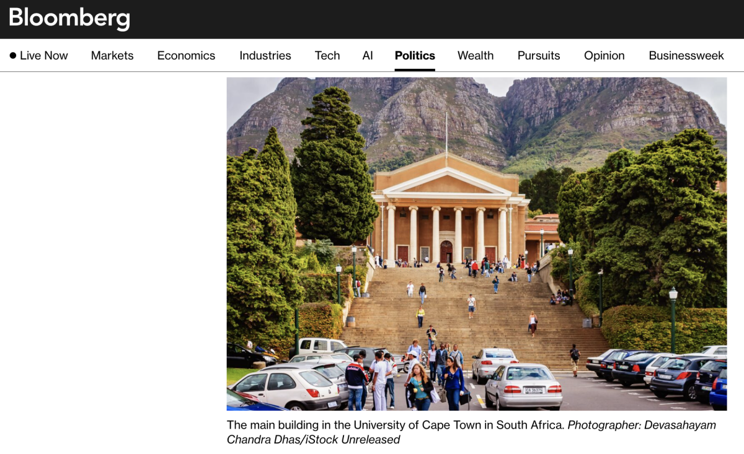Click the blank white margin beside the photo
The width and height of the screenshot is (744, 454).
[113, 248]
